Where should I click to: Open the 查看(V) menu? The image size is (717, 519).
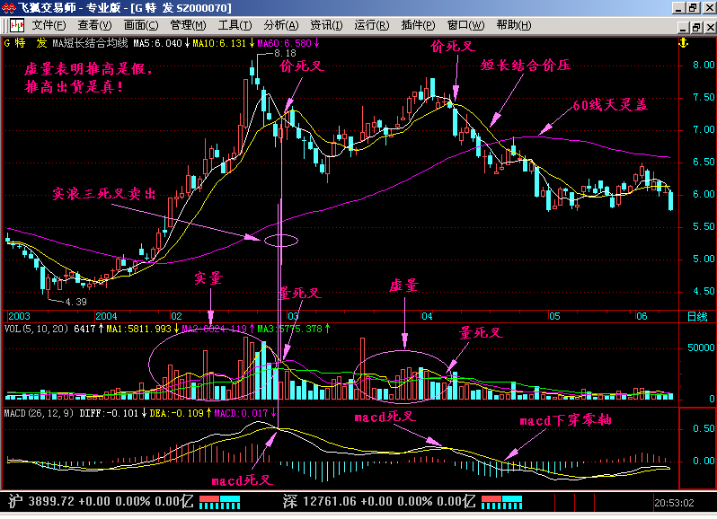(x=94, y=24)
